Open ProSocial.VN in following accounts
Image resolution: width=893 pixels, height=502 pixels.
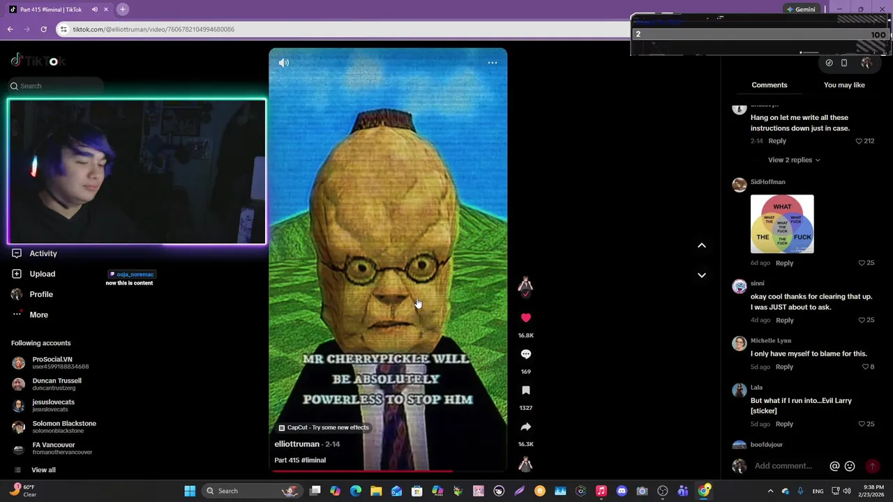click(52, 363)
